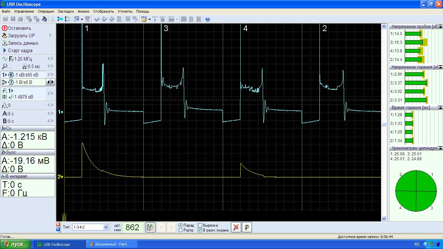
Task: Collapse the Время горения panel
Action: tap(440, 107)
